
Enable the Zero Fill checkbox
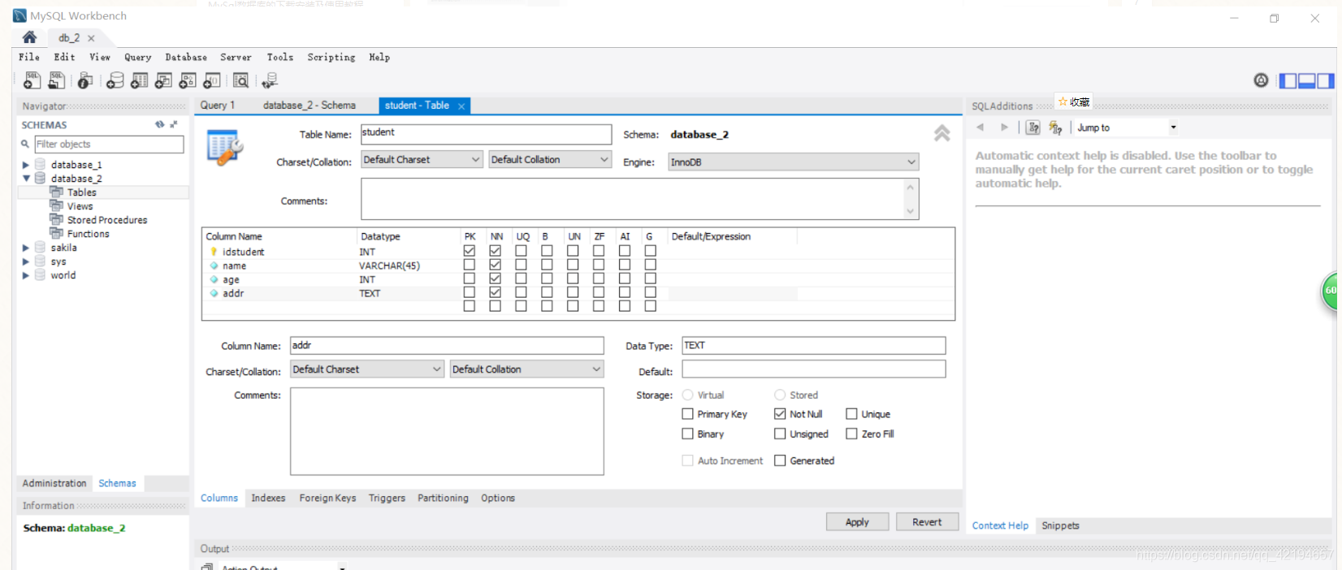coord(851,434)
